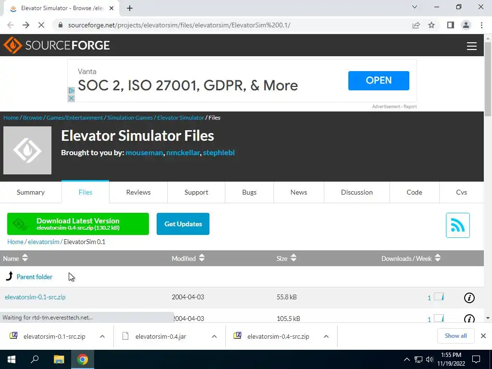
Task: Click the Simulation Games breadcrumb
Action: pyautogui.click(x=130, y=118)
